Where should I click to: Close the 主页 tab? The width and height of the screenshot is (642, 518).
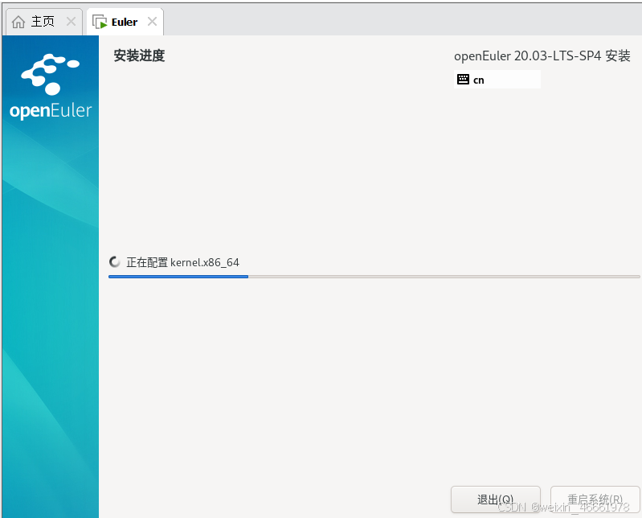(x=71, y=21)
